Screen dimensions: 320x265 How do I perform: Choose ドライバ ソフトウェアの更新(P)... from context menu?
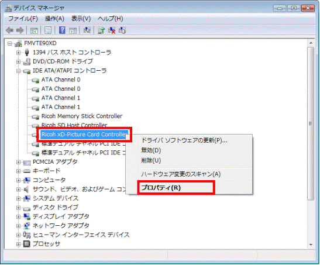[x=184, y=140]
